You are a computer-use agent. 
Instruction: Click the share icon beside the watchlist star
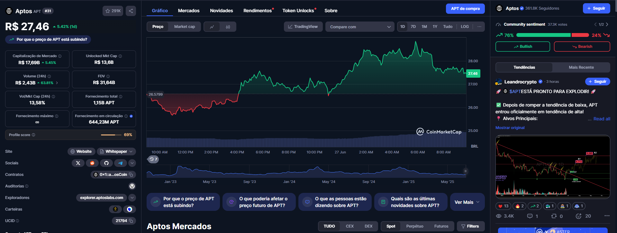[131, 11]
